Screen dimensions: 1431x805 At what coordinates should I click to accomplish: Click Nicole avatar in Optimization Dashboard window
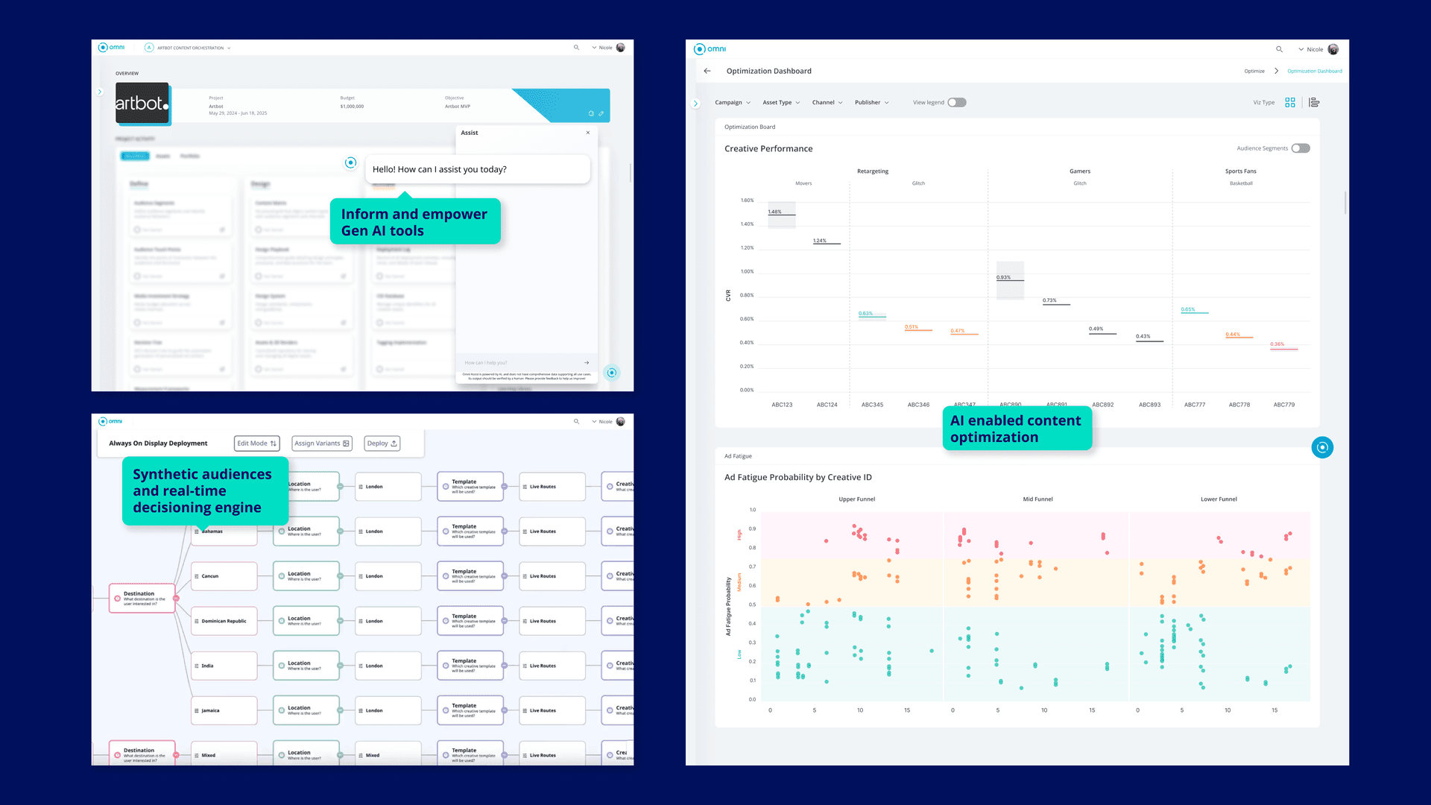[x=1333, y=49]
